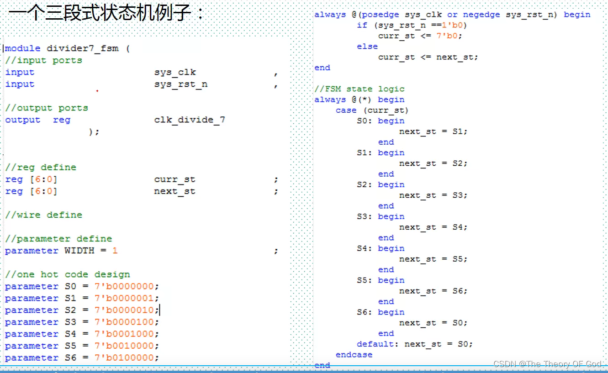Click the S3: begin case label
The image size is (608, 373).
pos(381,216)
